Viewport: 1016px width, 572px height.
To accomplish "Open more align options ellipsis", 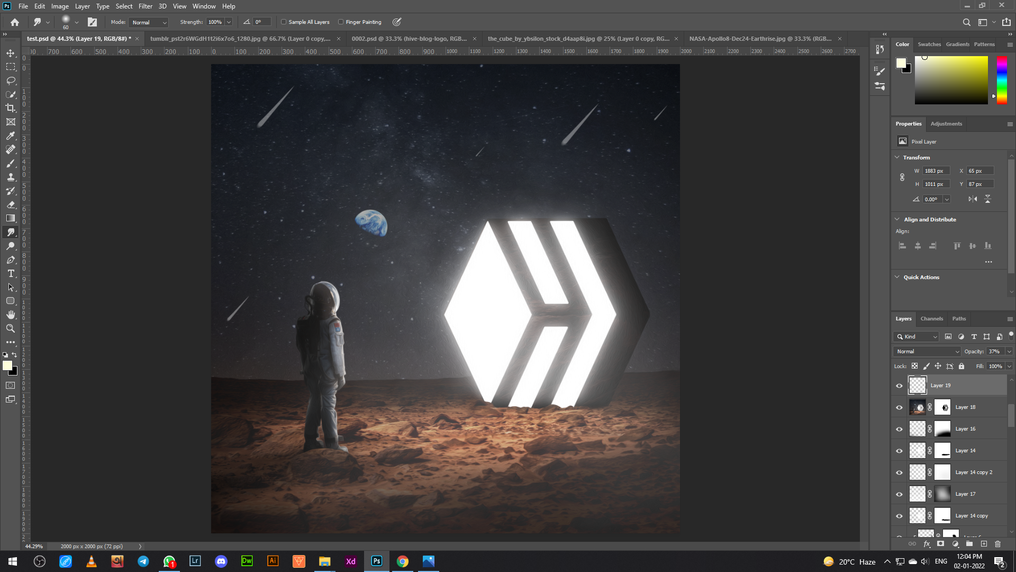I will pos(988,262).
